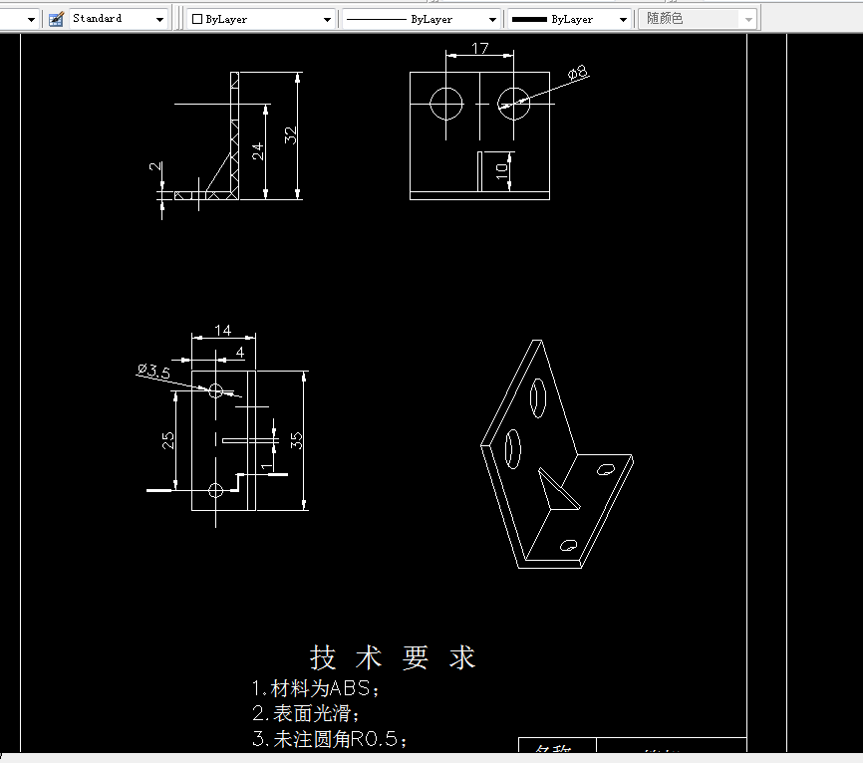Open the ByLayer linetype dropdown
The height and width of the screenshot is (763, 863).
[422, 19]
